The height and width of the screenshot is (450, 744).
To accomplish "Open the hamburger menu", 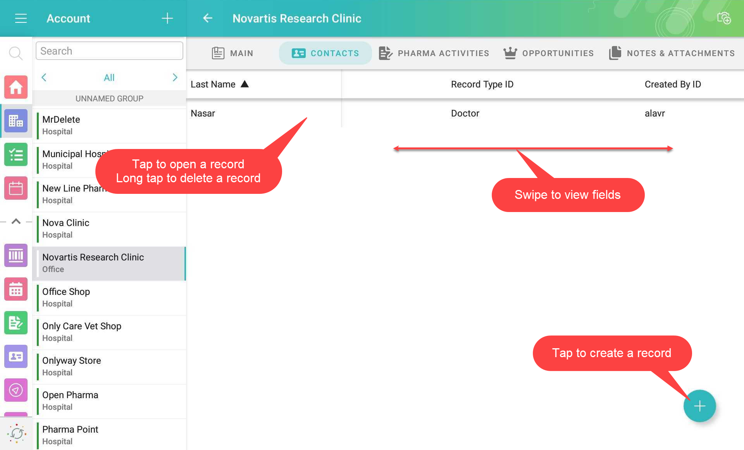I will [21, 18].
